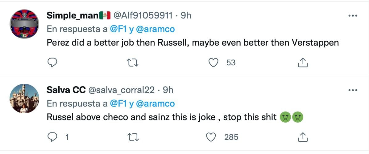Viewport: 369px width, 154px height.
Task: Open Simple_man's helmet profile picture
Action: 24,24
